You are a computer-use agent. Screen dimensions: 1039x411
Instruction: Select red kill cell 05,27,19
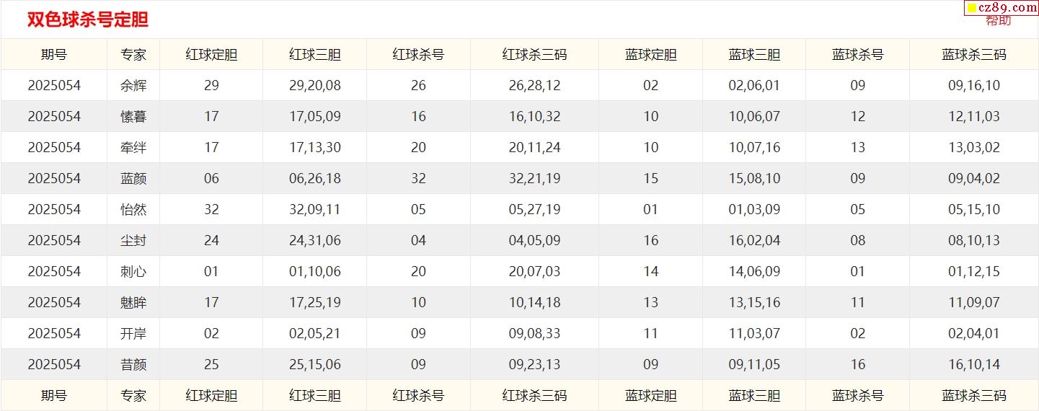click(x=534, y=209)
